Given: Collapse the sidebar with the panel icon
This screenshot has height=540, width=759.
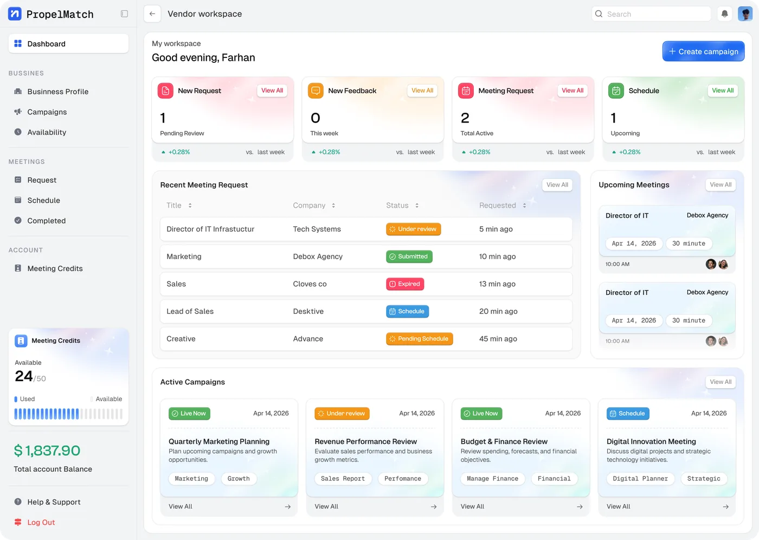Looking at the screenshot, I should [124, 14].
